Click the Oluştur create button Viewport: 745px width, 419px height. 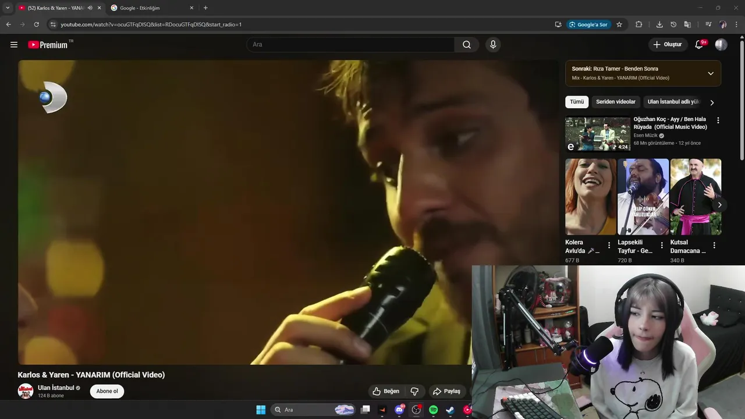pos(668,44)
